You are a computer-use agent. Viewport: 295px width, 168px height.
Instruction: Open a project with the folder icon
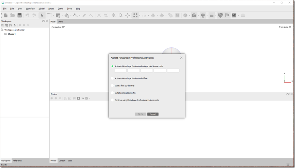13,15
